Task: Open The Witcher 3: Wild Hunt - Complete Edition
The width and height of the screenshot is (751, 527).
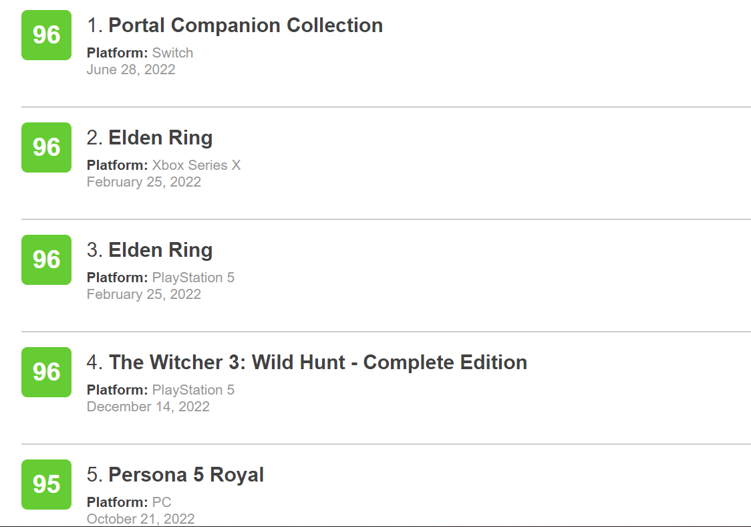Action: (317, 362)
